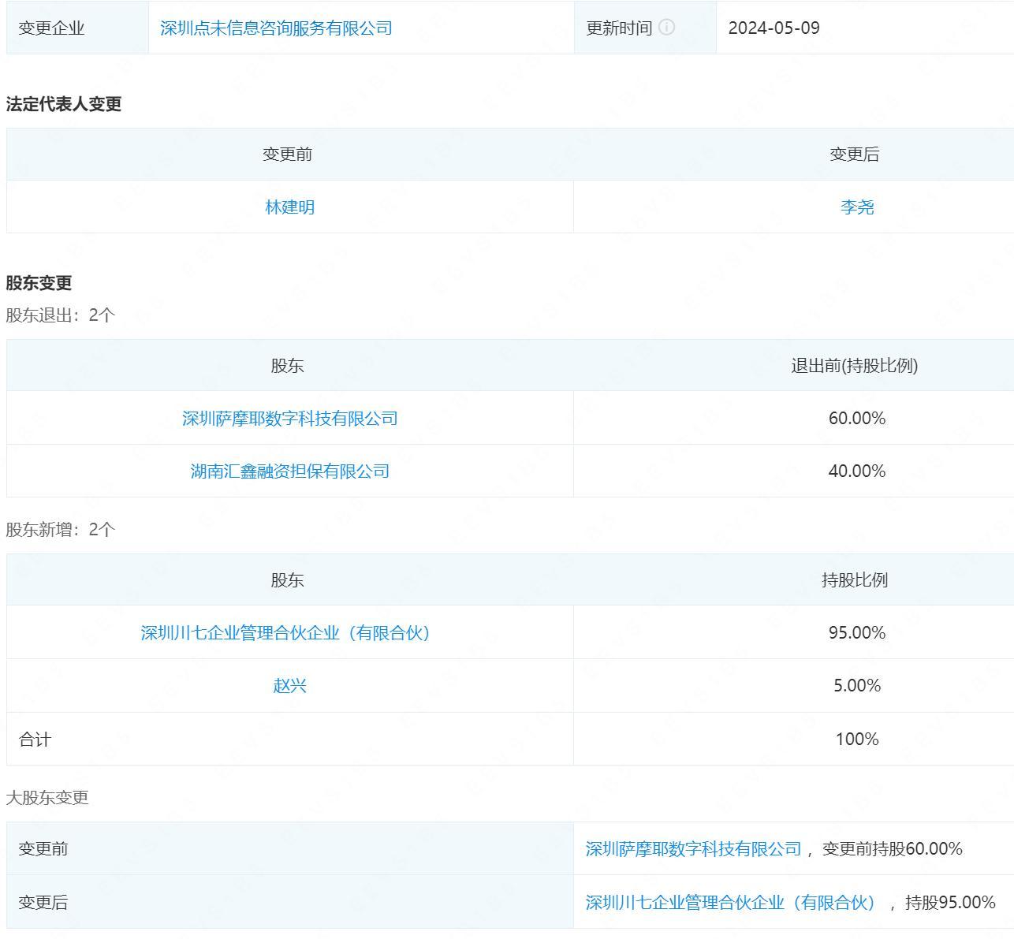Click the 更新时间 label text

pos(619,28)
